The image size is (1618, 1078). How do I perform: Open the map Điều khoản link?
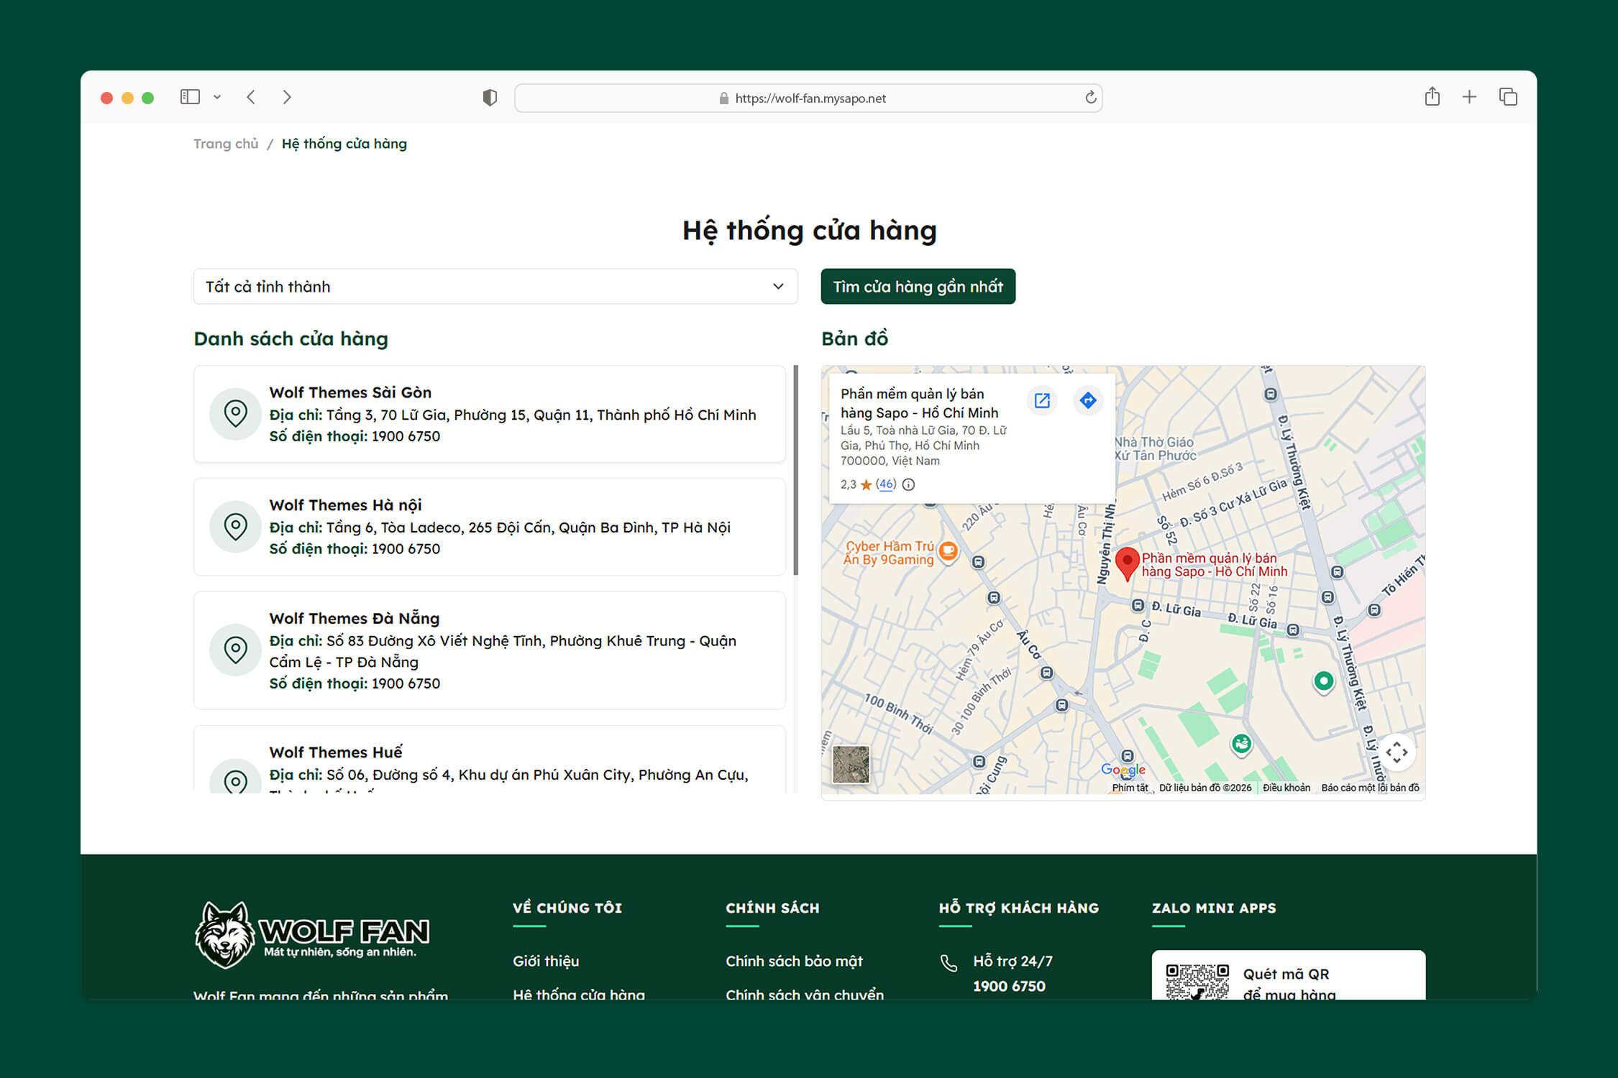click(x=1286, y=788)
